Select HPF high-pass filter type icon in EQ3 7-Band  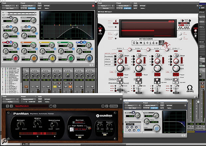11,27
